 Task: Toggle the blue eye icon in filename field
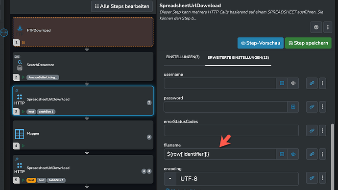293,154
